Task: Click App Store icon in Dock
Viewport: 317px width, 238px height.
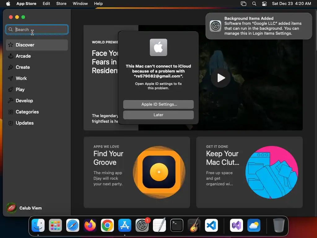Action: pyautogui.click(x=125, y=225)
